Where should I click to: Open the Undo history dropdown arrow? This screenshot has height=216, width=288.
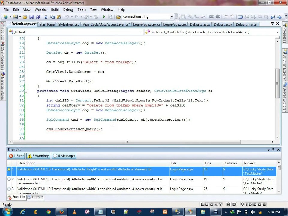tap(72, 17)
